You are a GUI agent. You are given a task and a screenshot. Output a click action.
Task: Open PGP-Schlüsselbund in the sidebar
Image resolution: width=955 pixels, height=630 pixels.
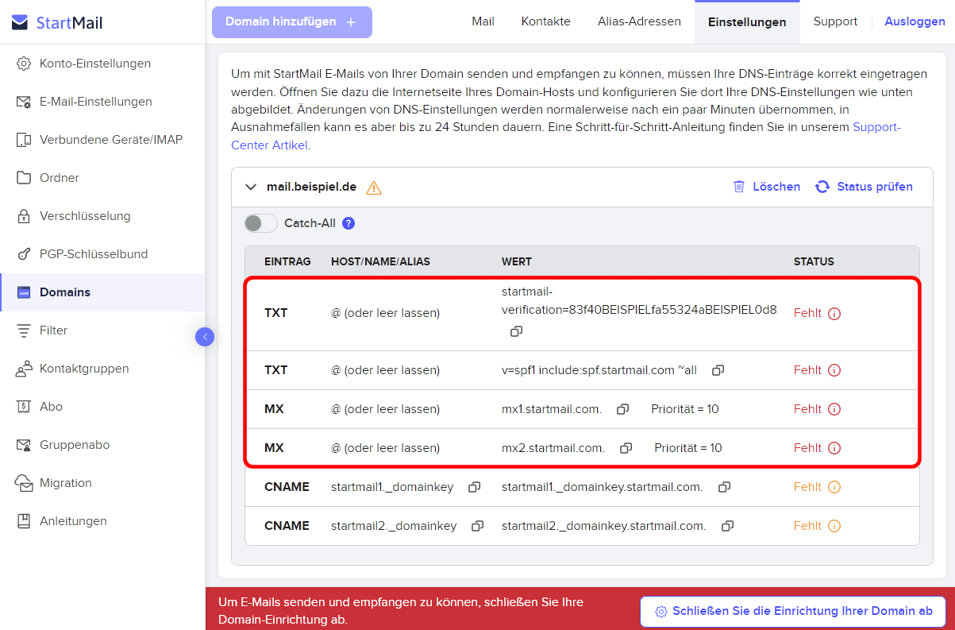[x=102, y=254]
